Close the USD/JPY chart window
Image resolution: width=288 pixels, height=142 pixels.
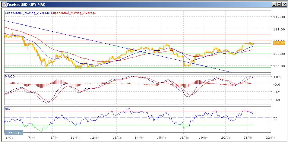[284, 4]
